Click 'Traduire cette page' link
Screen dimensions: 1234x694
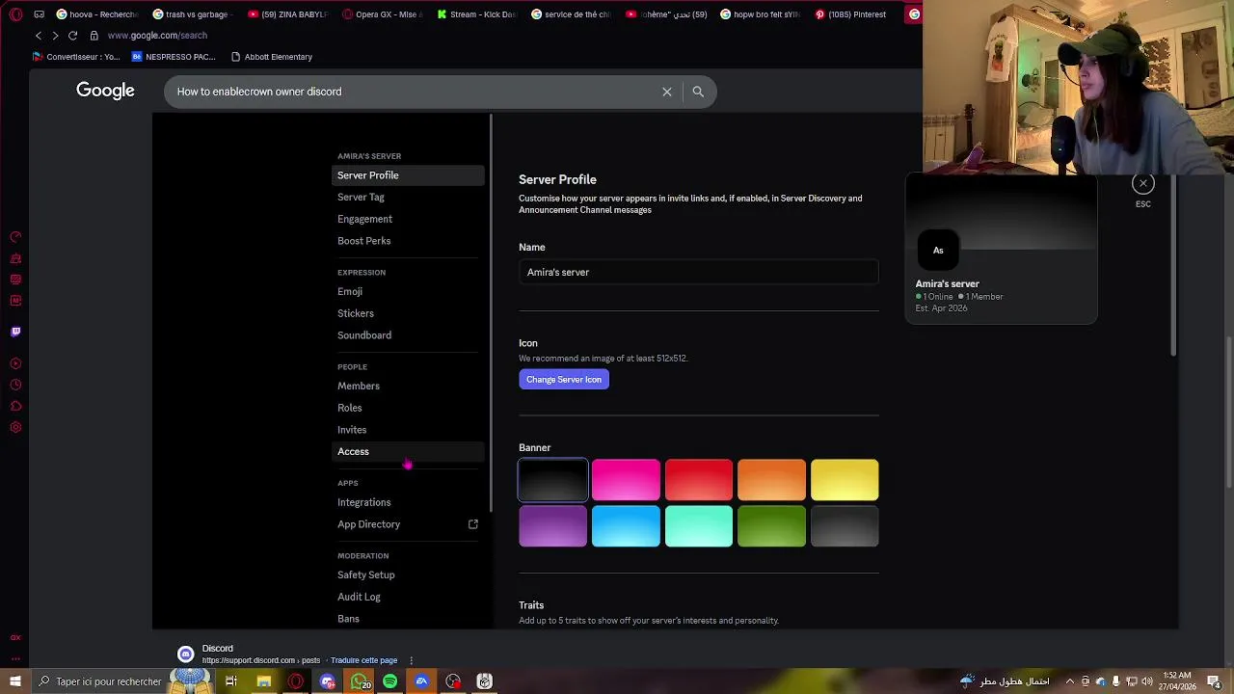click(x=363, y=661)
